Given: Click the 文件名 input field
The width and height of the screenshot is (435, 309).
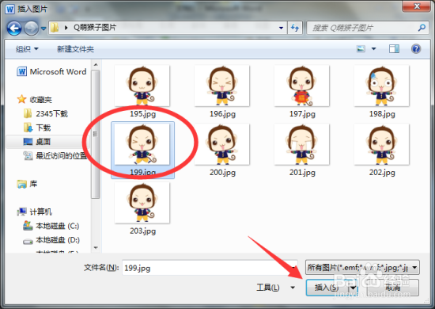Looking at the screenshot, I should coord(210,268).
